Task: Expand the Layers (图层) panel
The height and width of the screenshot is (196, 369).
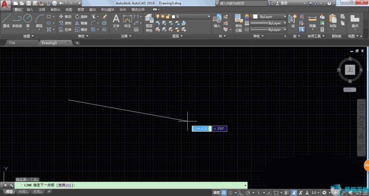Action: click(x=177, y=36)
